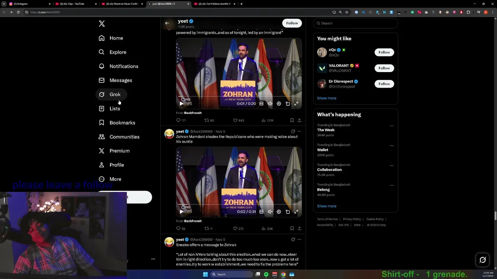Screen dimensions: 497x279
Task: Click the back arrow beside yeet's profile name
Action: click(167, 23)
